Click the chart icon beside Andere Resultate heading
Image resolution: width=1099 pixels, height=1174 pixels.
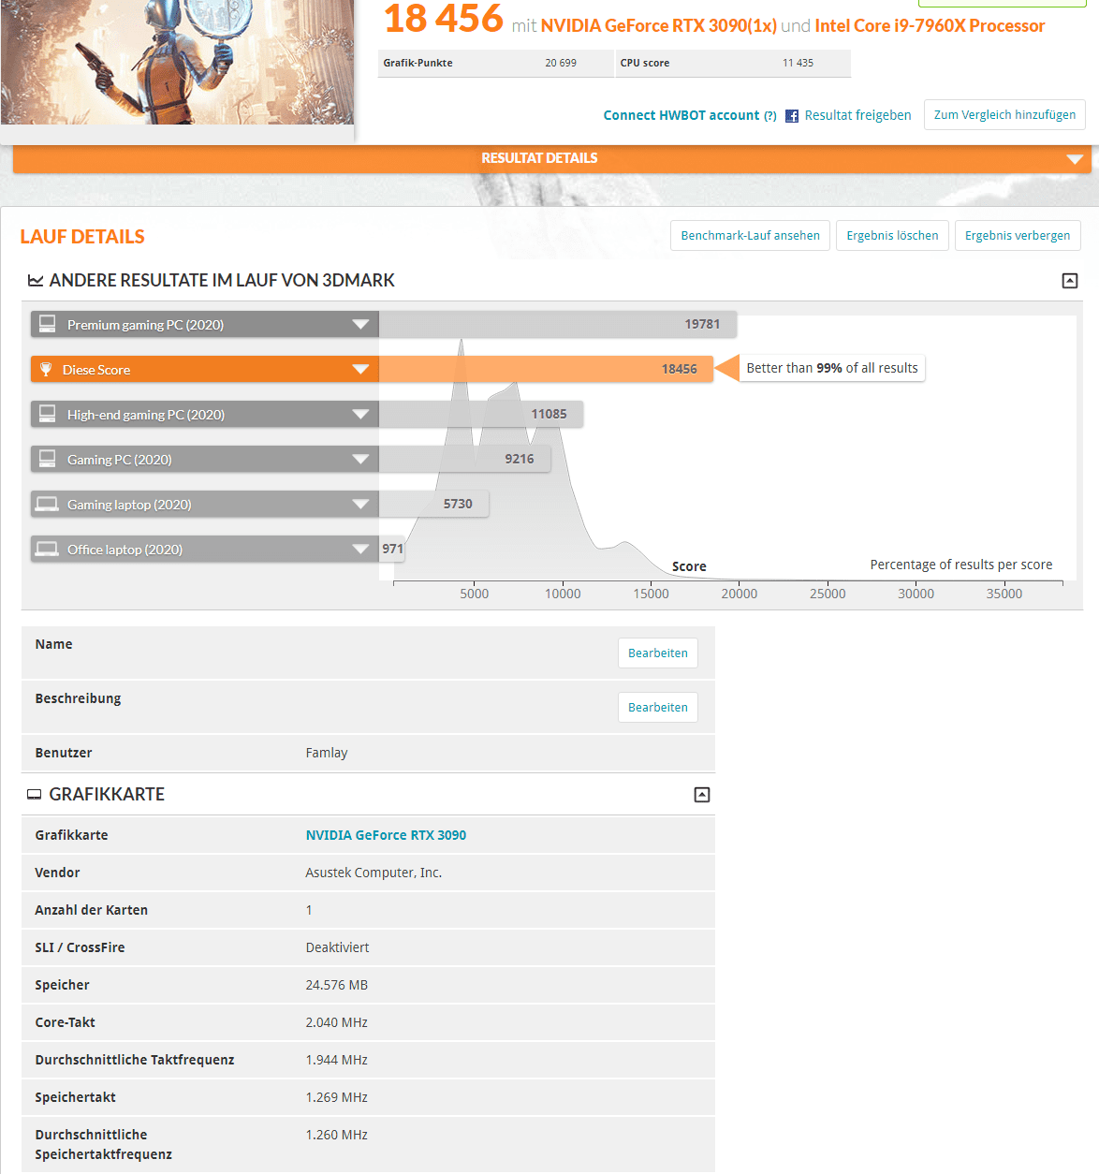pyautogui.click(x=36, y=281)
